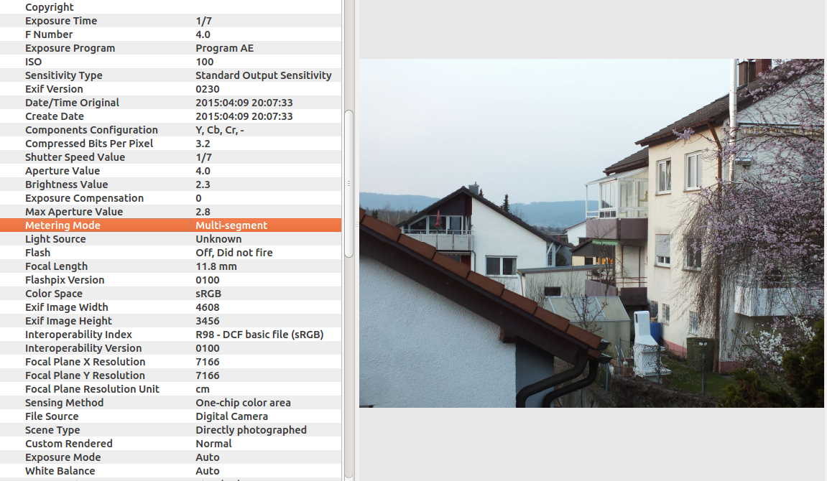827x481 pixels.
Task: Select the Sensing Method row
Action: [x=171, y=403]
